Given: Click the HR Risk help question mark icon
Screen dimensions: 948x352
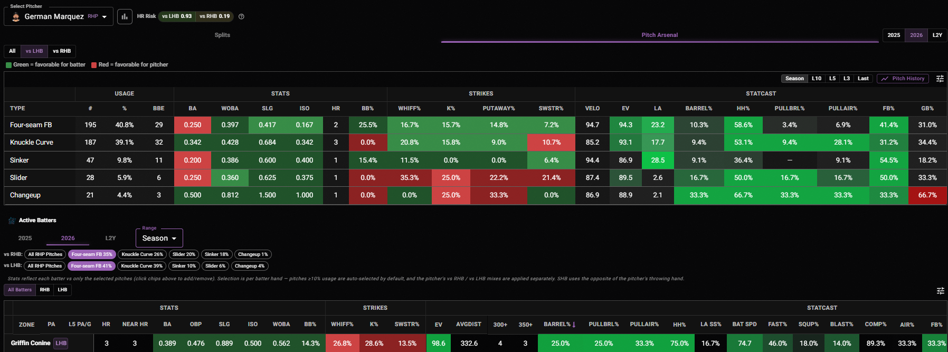Looking at the screenshot, I should pos(241,16).
